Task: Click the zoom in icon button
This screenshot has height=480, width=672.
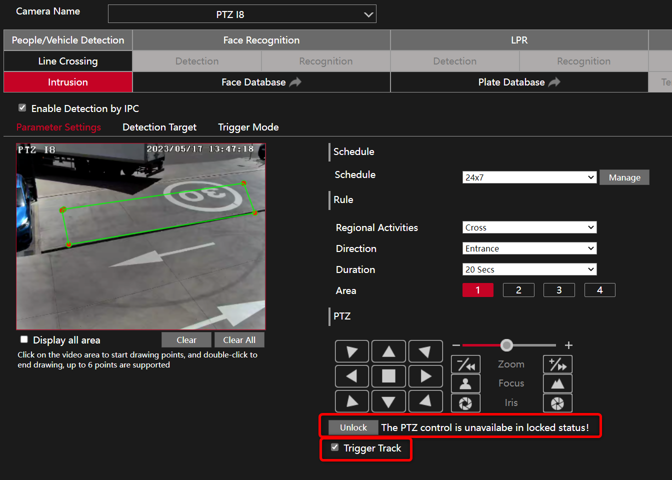Action: (557, 364)
